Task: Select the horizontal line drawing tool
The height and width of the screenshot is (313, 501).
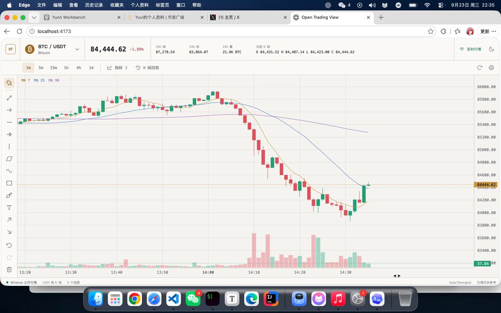Action: pos(9,122)
